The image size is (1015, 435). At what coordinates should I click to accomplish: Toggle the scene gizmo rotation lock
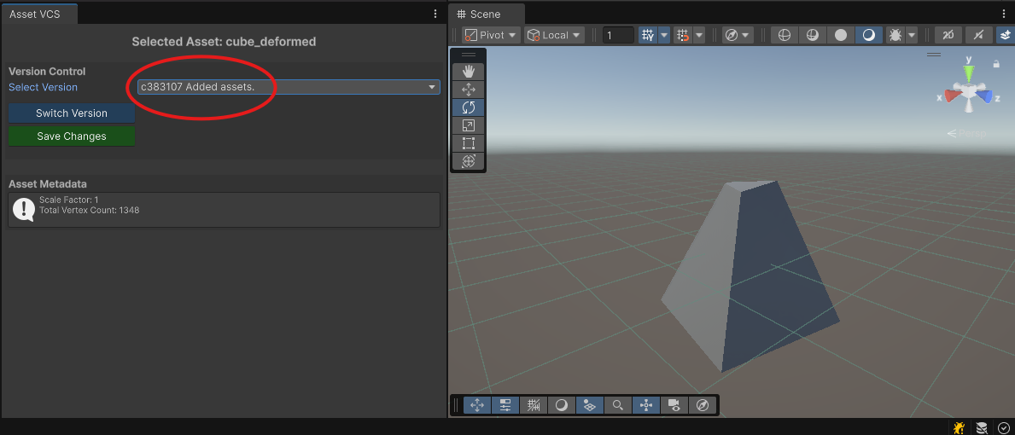996,63
